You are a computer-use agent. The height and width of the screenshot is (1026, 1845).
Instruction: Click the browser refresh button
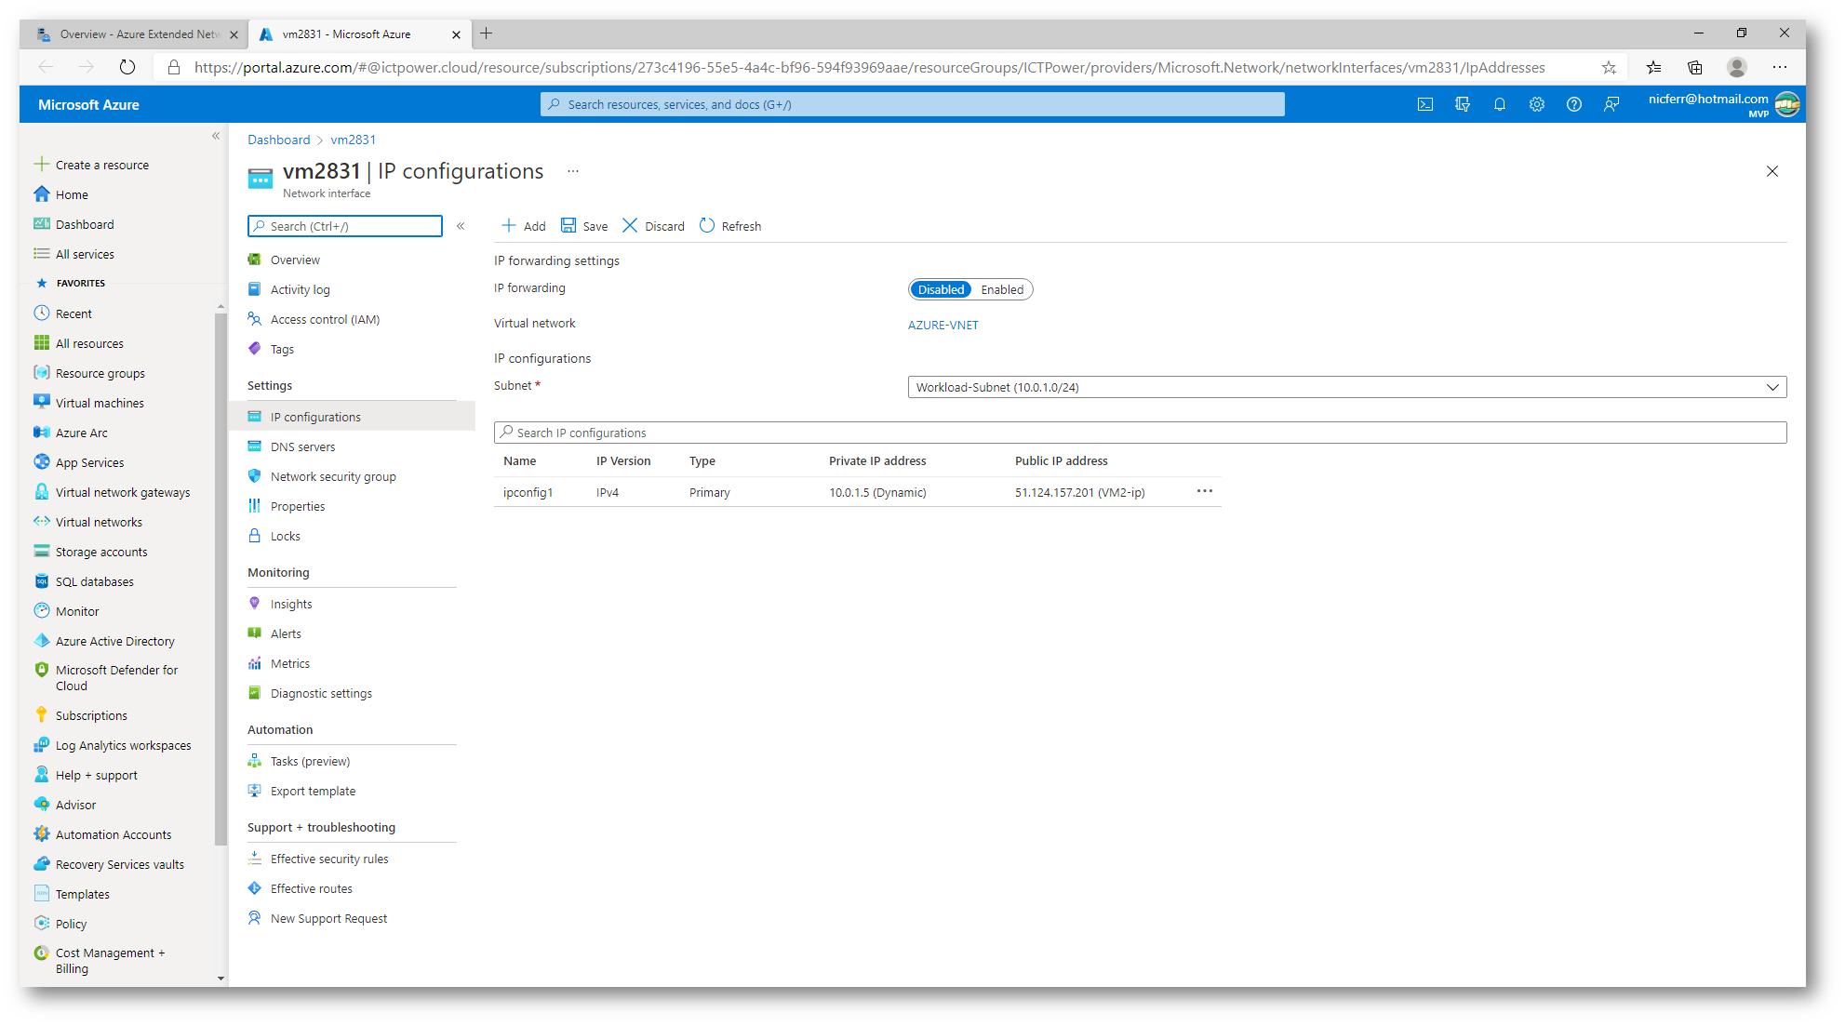[x=127, y=67]
